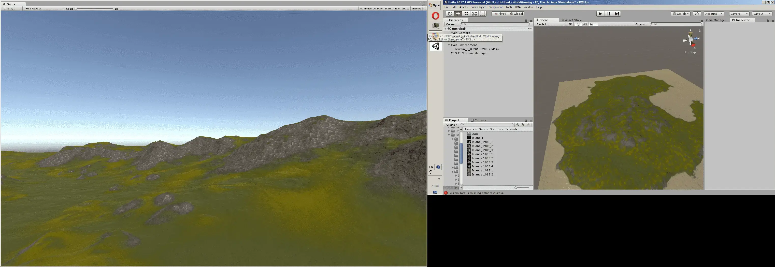The image size is (775, 267).
Task: Click Stamps in the Project breadcrumb
Action: [x=495, y=129]
